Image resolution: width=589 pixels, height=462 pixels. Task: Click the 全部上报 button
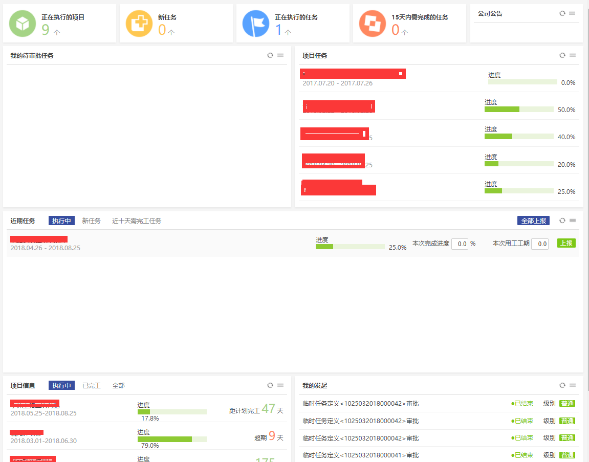pyautogui.click(x=533, y=221)
